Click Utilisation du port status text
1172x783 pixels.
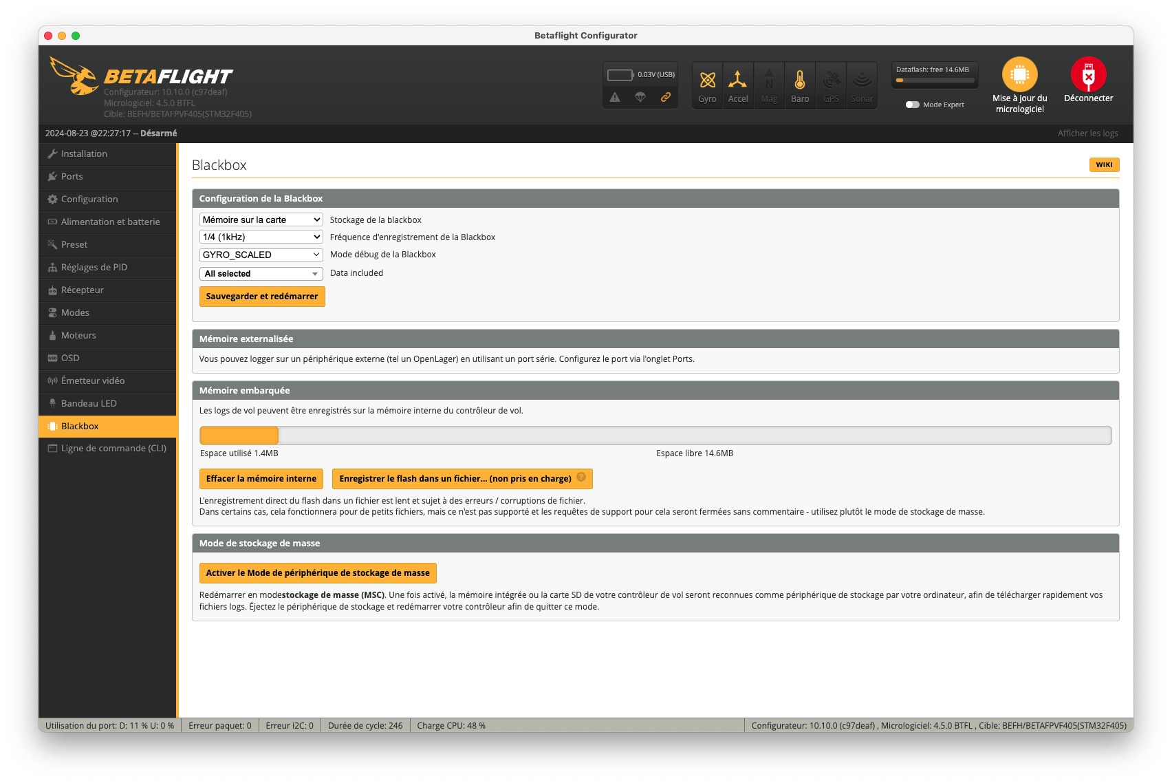click(109, 726)
